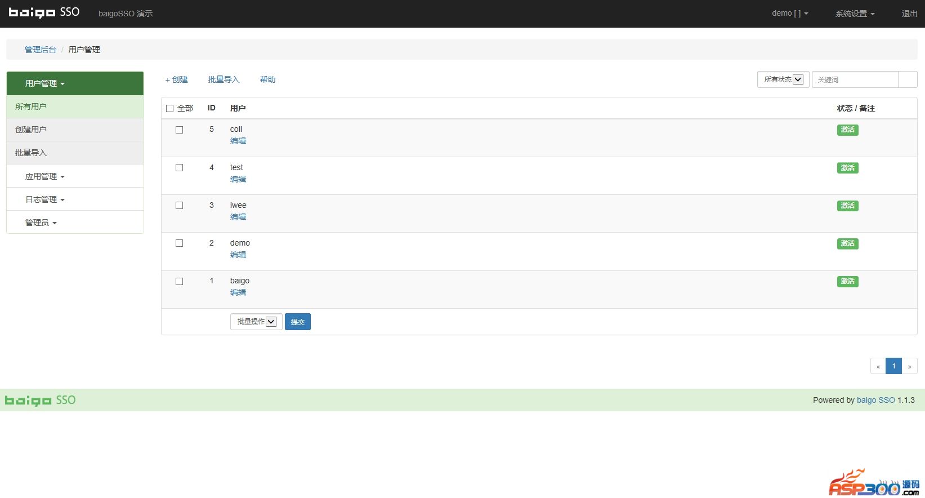Viewport: 925px width, 498px height.
Task: Focus the 关键词 search input field
Action: point(855,79)
